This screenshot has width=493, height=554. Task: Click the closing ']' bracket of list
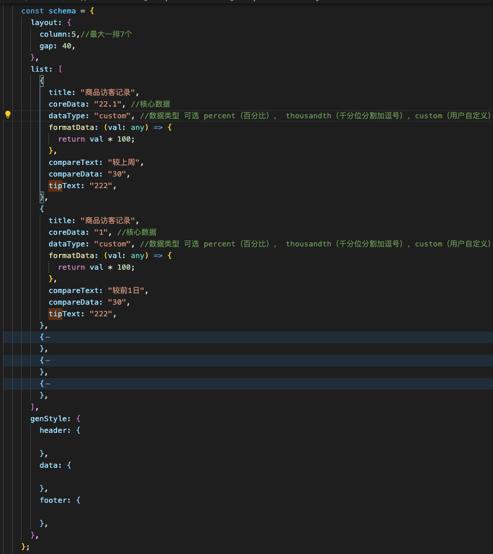pos(33,407)
